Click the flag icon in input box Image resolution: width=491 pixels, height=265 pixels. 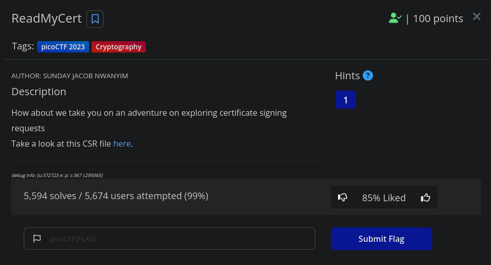click(37, 238)
